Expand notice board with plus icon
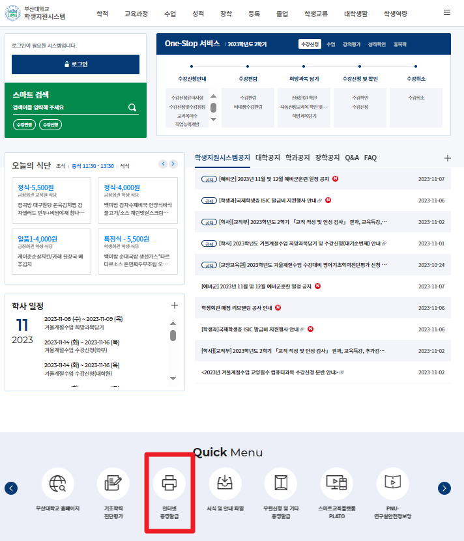464x541 pixels. click(447, 158)
